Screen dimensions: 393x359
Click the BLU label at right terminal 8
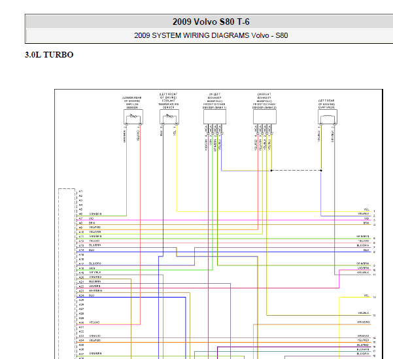tap(366, 250)
